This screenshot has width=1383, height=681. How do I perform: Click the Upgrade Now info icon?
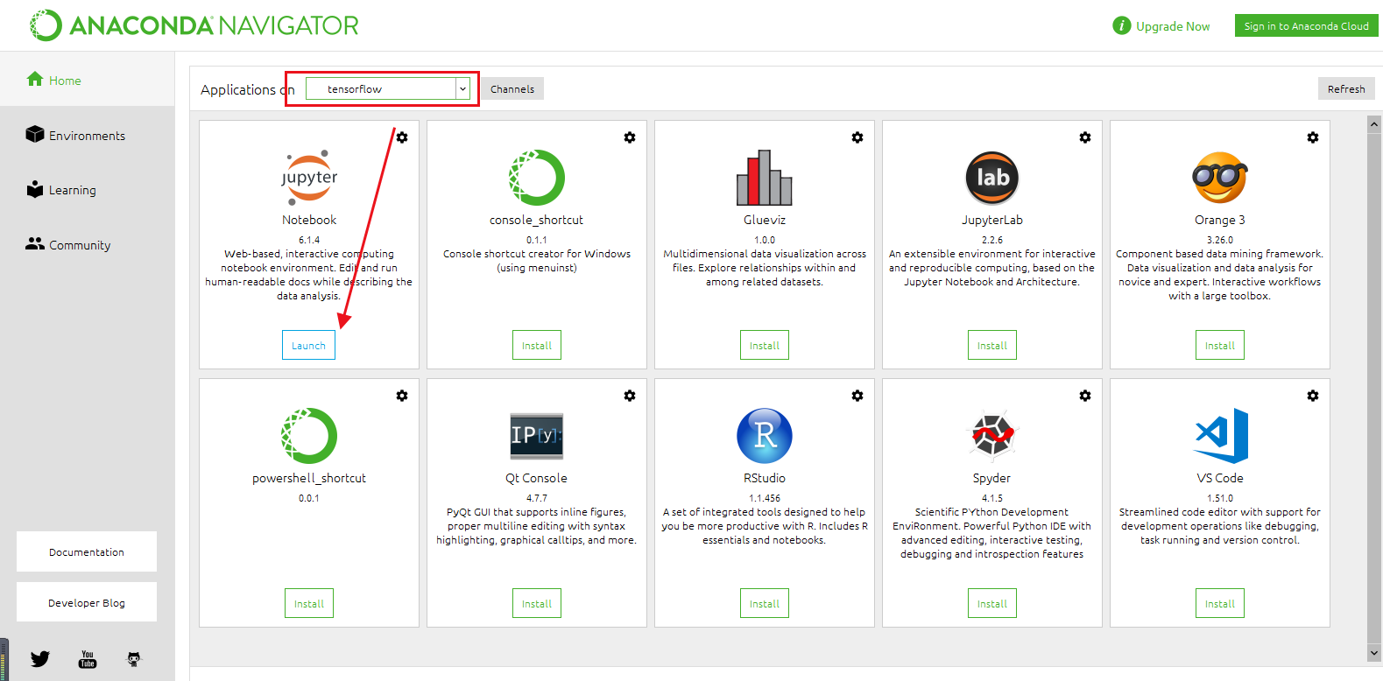click(x=1122, y=25)
